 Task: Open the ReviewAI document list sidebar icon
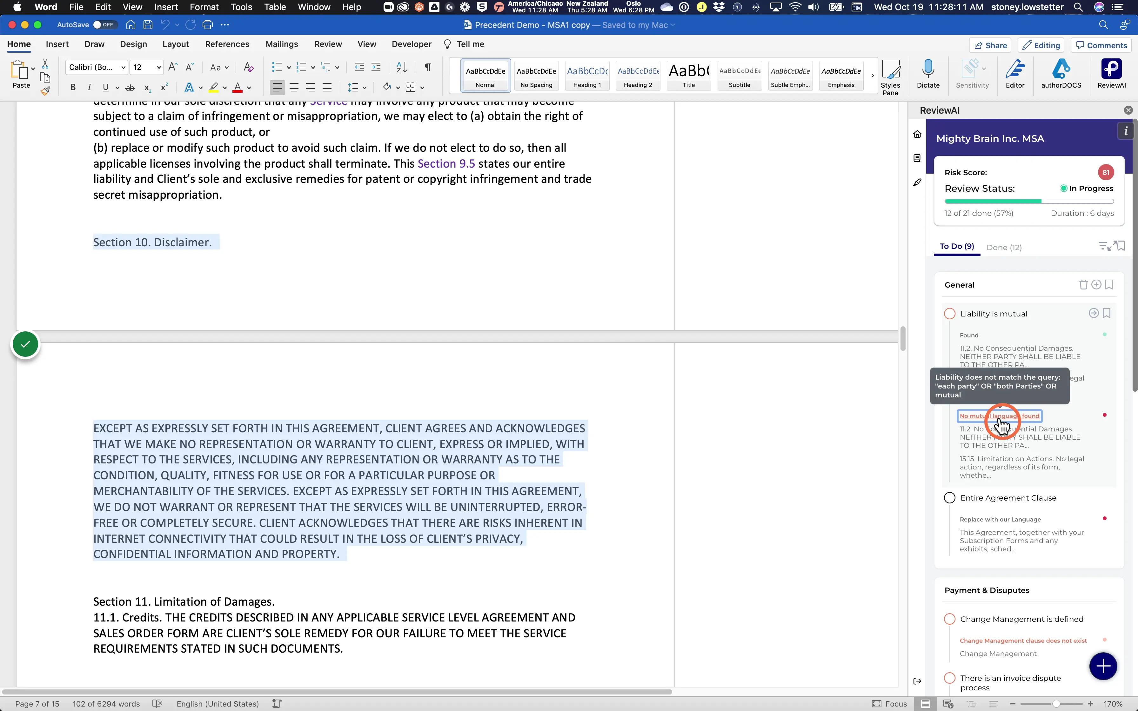[917, 158]
